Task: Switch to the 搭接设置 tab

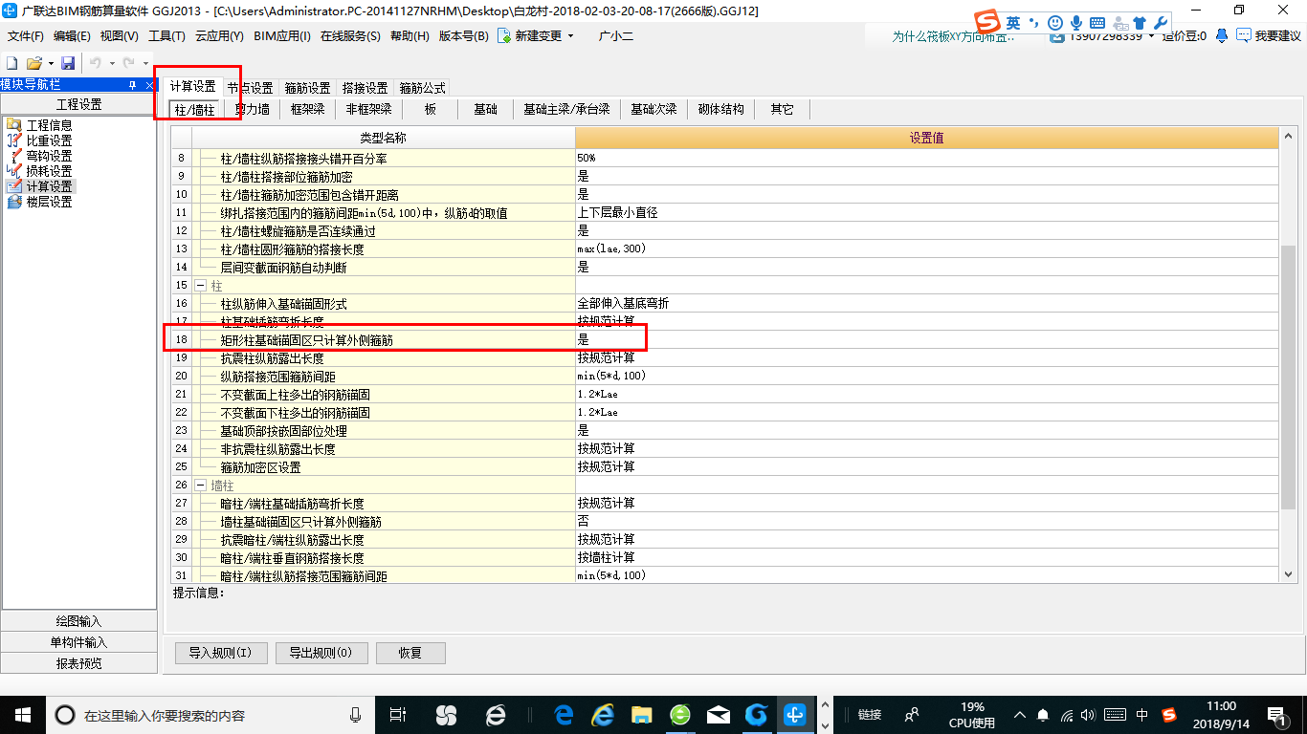Action: coord(365,88)
